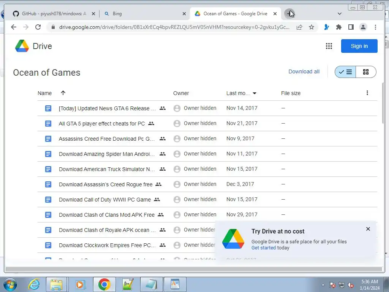
Task: Click the blue Sign in button
Action: [x=359, y=46]
